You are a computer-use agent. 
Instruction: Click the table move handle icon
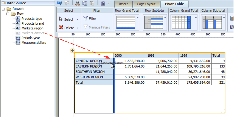pos(72,51)
